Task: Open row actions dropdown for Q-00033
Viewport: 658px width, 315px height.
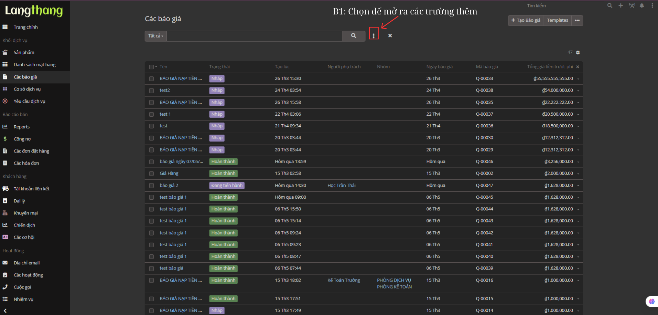Action: [578, 79]
